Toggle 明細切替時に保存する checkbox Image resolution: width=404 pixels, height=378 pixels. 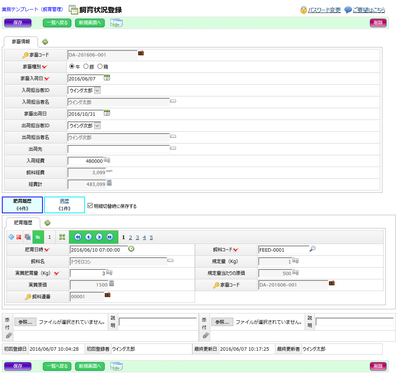[x=90, y=206]
